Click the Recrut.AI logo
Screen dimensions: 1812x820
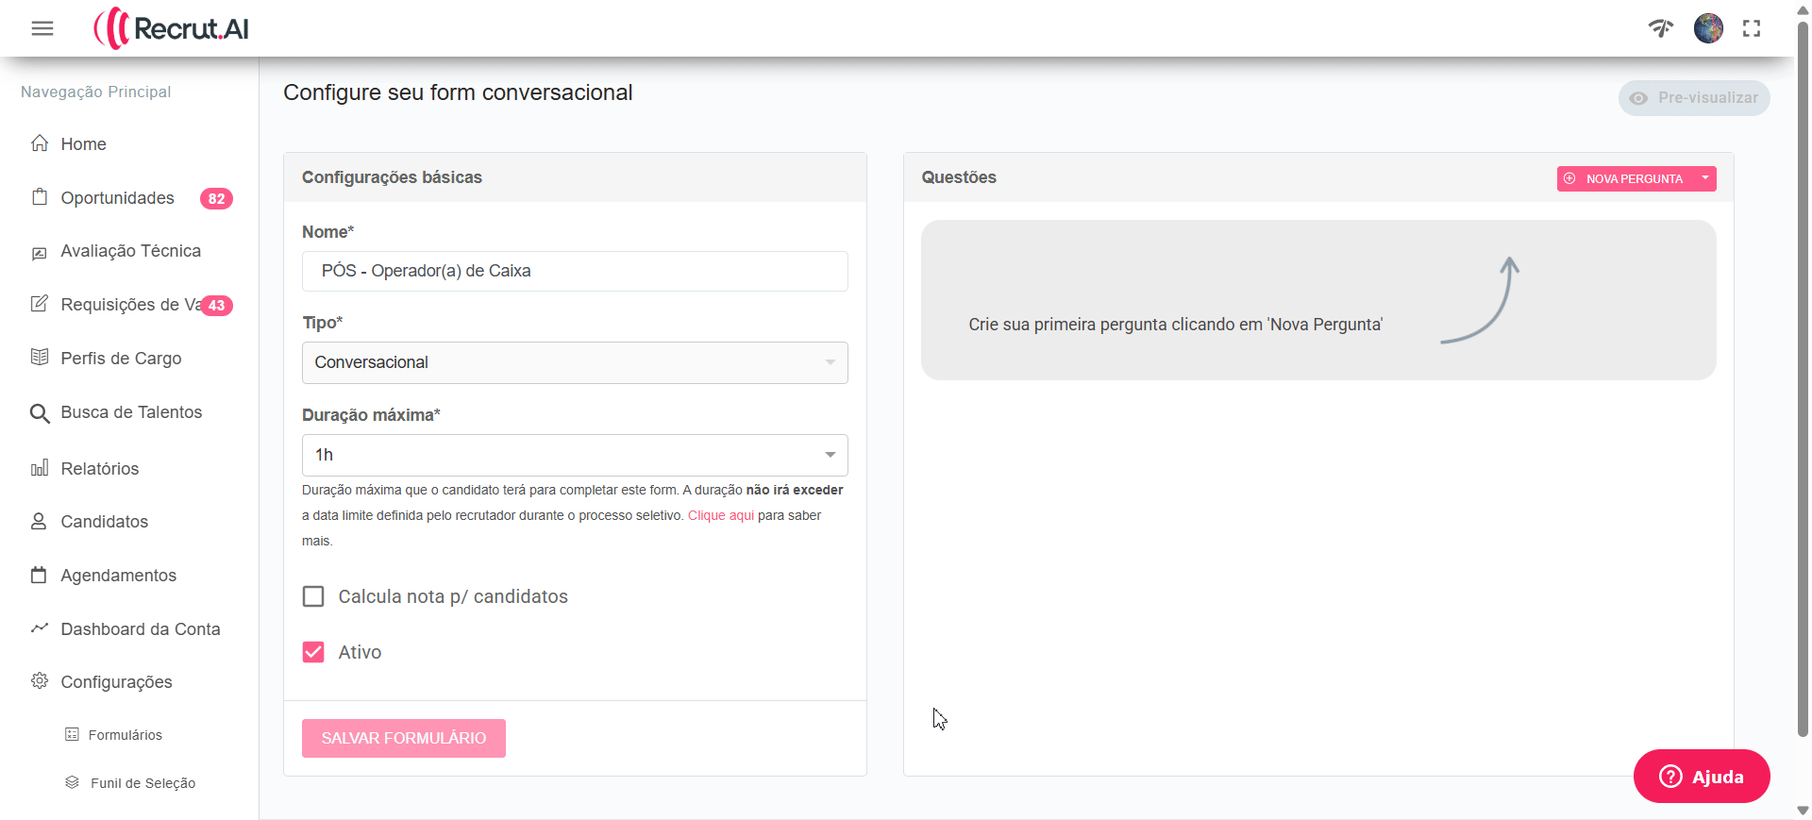point(172,28)
